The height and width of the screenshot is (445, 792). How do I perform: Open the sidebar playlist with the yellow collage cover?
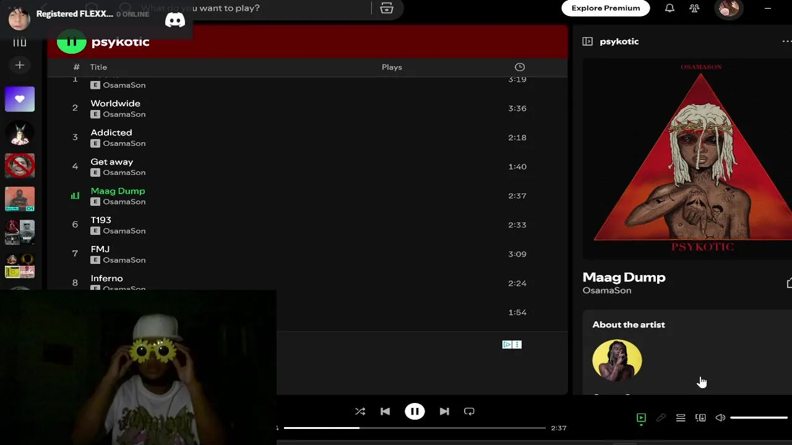click(20, 266)
